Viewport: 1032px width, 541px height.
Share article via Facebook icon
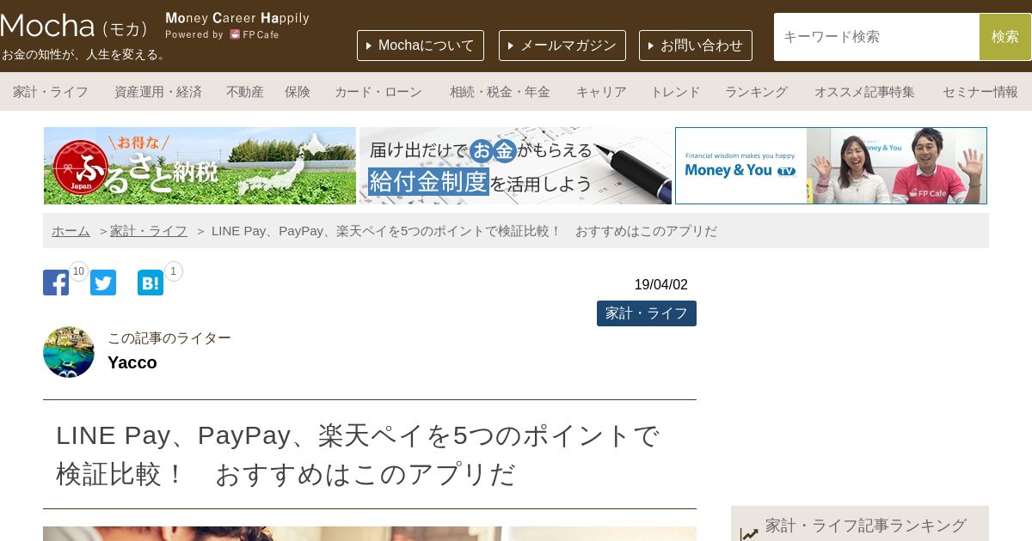(56, 283)
